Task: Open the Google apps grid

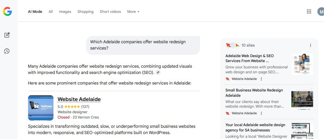Action: click(x=309, y=12)
